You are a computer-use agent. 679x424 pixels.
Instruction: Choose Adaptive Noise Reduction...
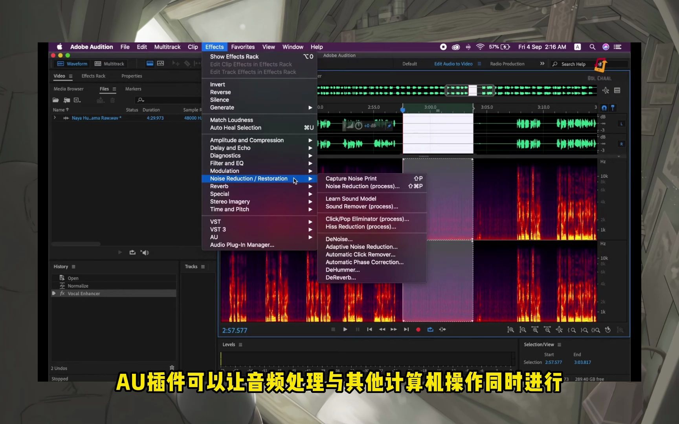[372, 247]
